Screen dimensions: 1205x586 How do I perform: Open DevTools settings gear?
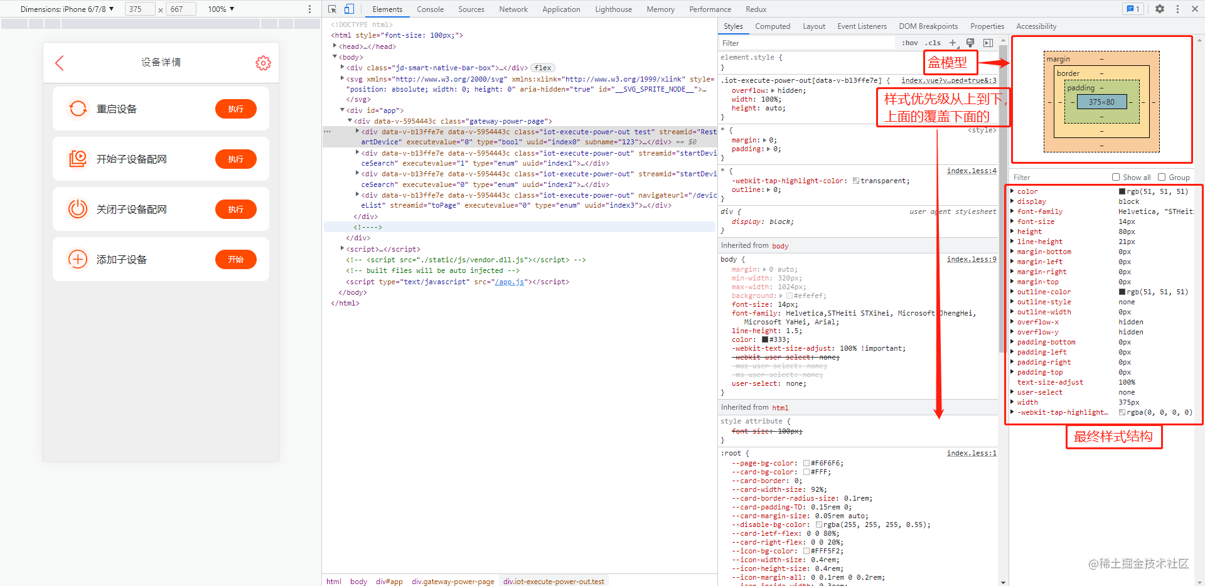(1160, 9)
